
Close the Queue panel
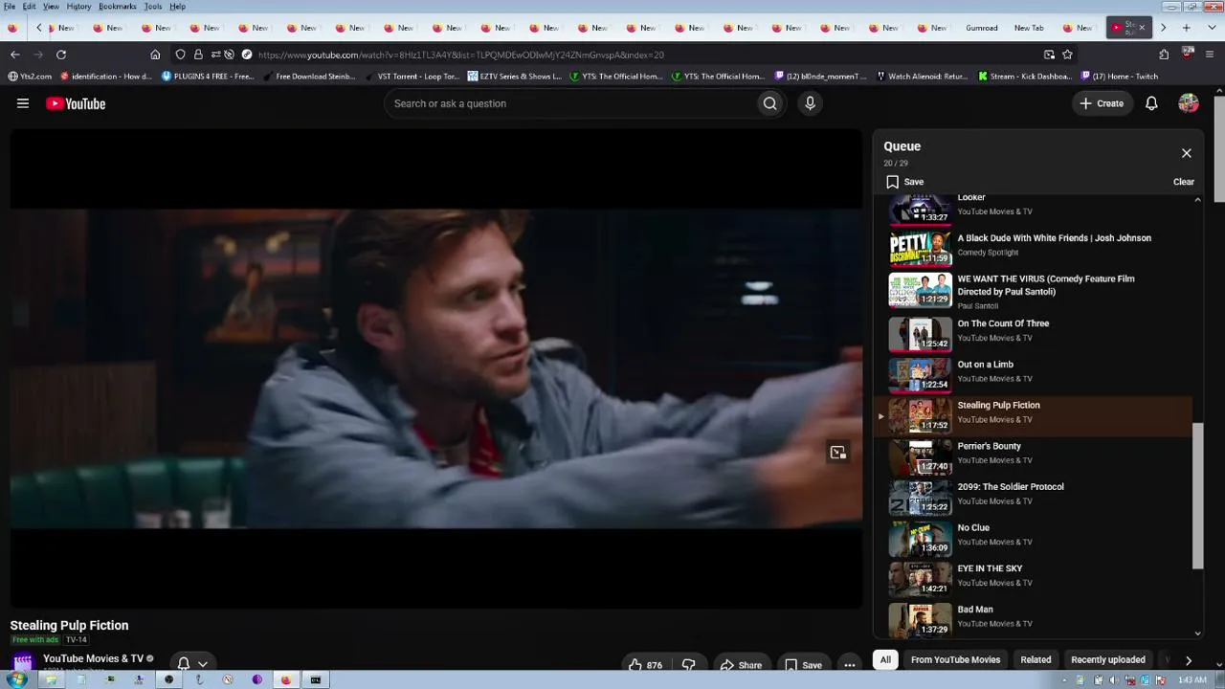point(1187,153)
